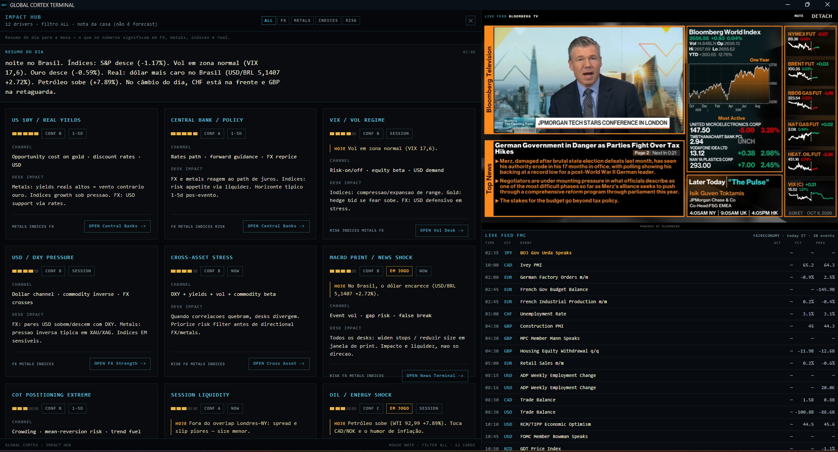Click EM JOGO badge on Oil Energy Shock card
This screenshot has height=452, width=838.
(x=399, y=408)
